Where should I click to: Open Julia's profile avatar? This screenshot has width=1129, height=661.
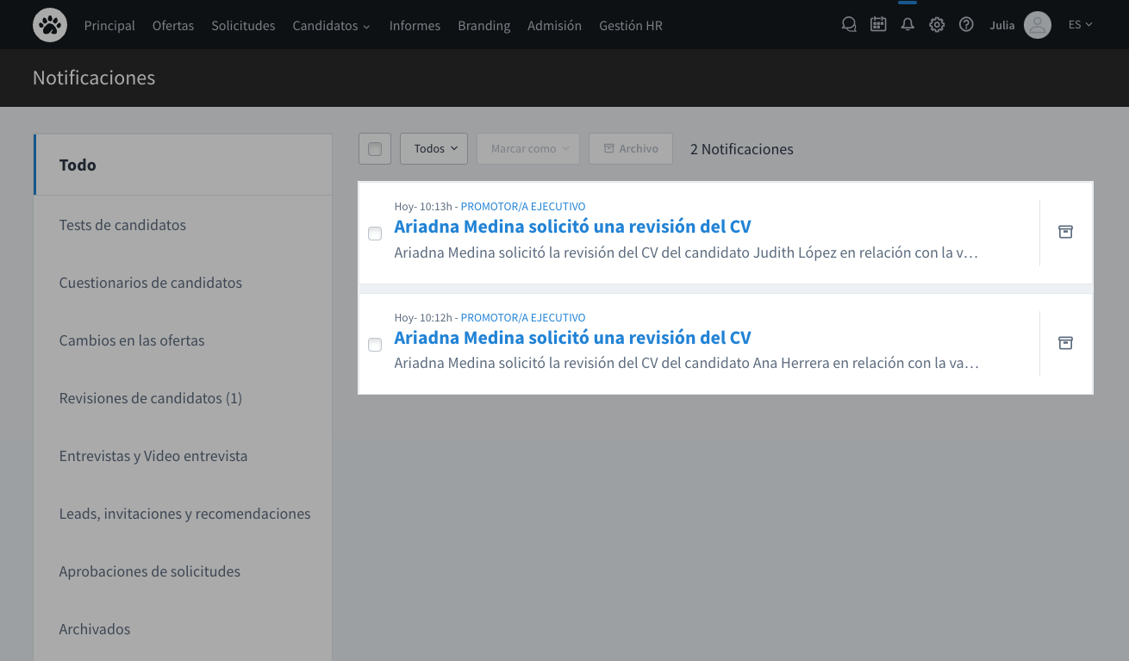[1038, 25]
